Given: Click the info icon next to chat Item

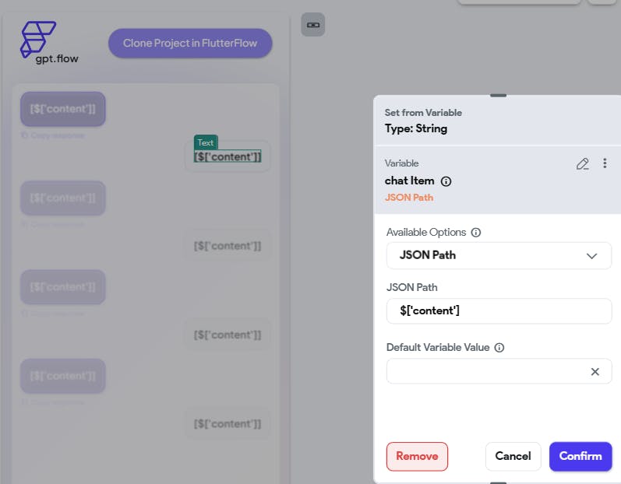Looking at the screenshot, I should point(446,181).
